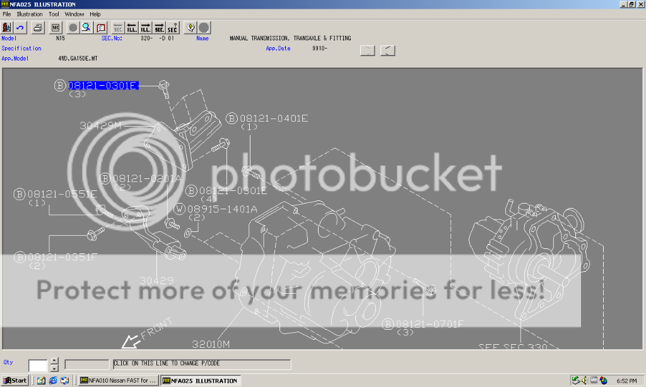Decrease Qty with the down spinner arrow

(54, 368)
